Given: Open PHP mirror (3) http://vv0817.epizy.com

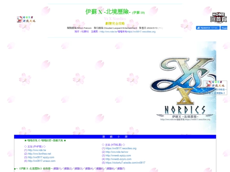Looking at the screenshot, I should pos(41,158).
